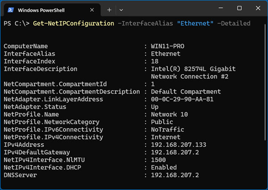Image resolution: width=268 pixels, height=190 pixels.
Task: Click the WIN11-PRO value
Action: tap(167, 46)
